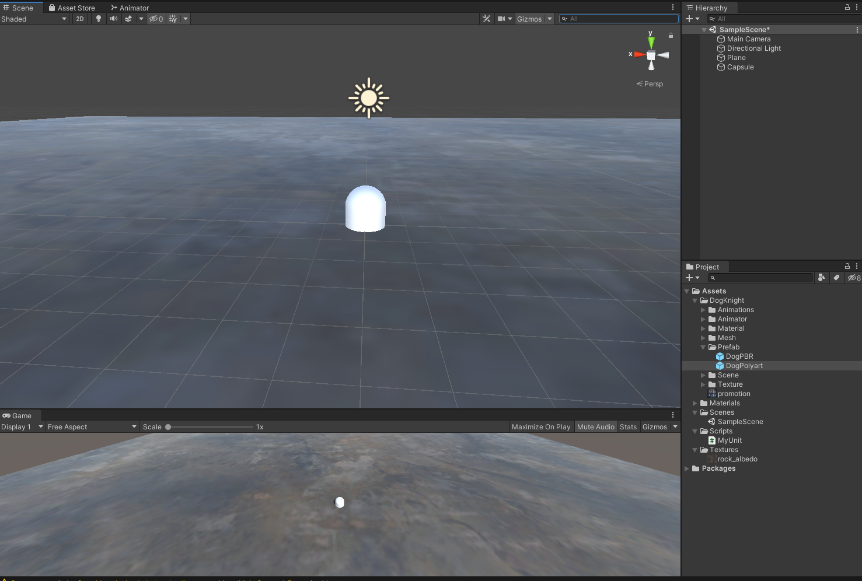Open the Shaded draw mode dropdown
Image resolution: width=862 pixels, height=581 pixels.
34,19
